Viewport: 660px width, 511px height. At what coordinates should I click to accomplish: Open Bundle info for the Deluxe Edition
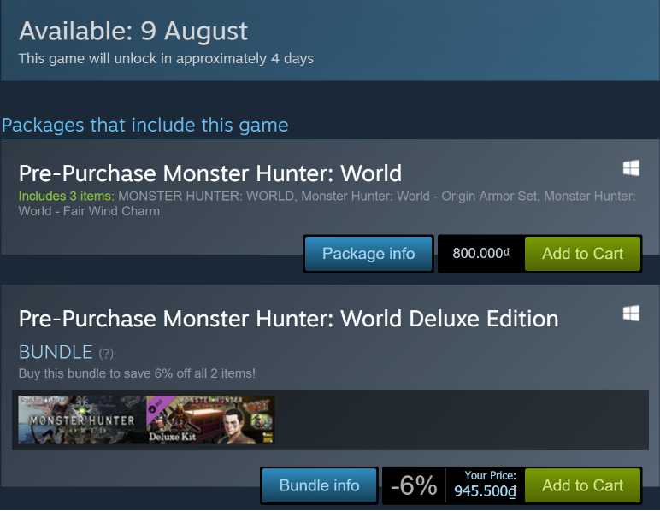[319, 485]
